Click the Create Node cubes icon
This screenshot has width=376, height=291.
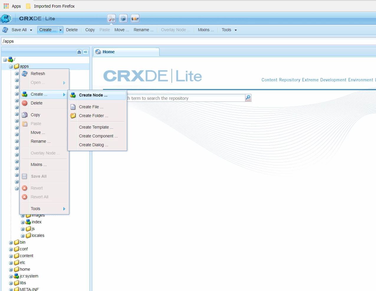[73, 95]
